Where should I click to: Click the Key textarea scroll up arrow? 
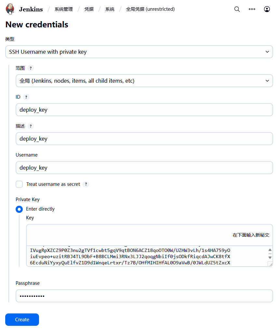click(270, 250)
